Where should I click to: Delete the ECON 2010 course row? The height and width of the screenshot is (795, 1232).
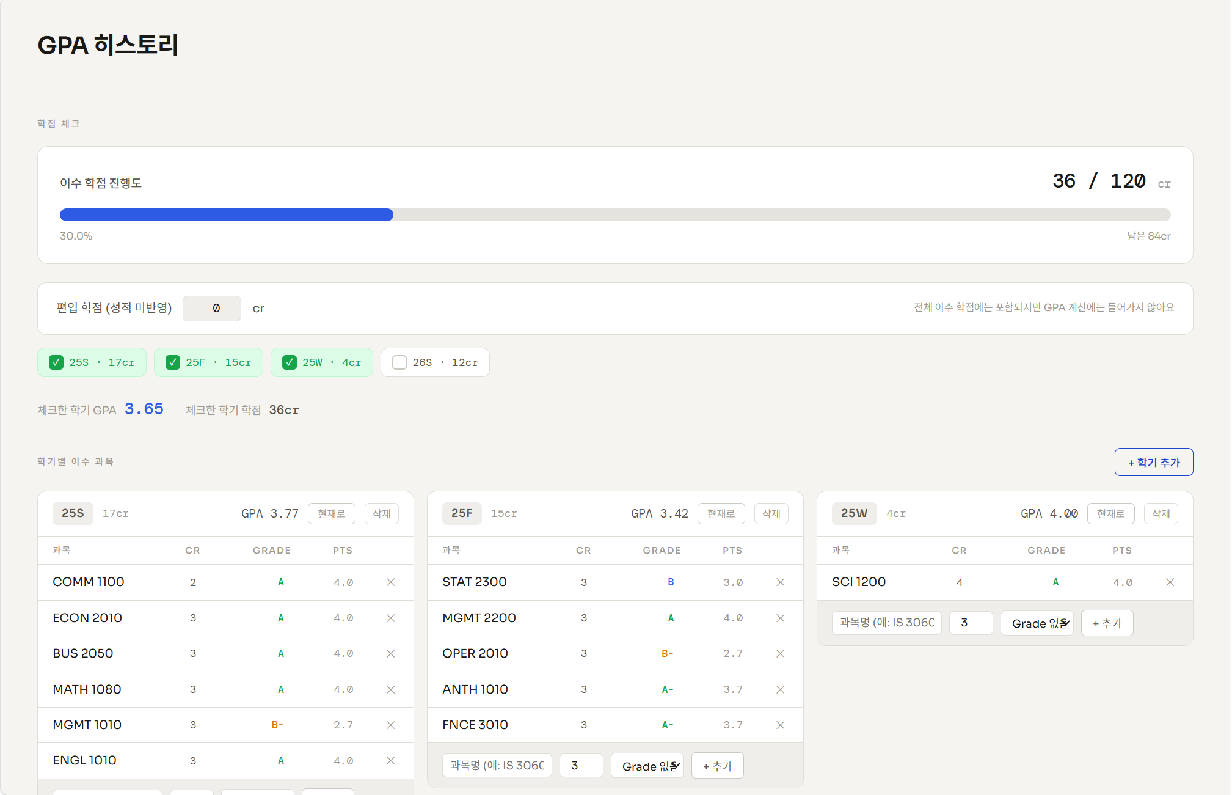click(x=391, y=618)
